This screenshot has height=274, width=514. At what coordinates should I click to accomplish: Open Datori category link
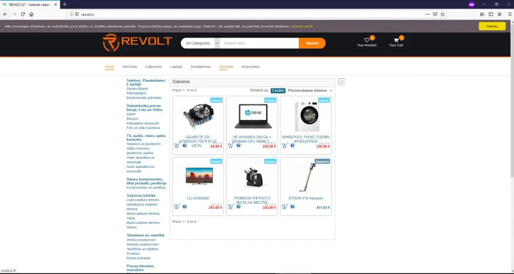point(131,114)
